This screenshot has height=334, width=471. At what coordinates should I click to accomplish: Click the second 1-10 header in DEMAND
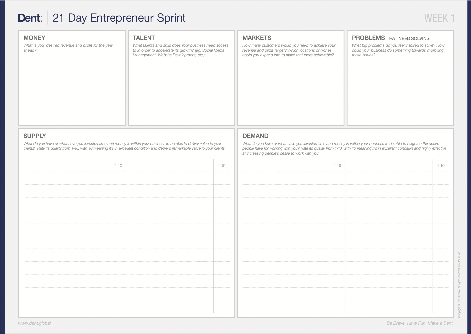[x=441, y=166]
